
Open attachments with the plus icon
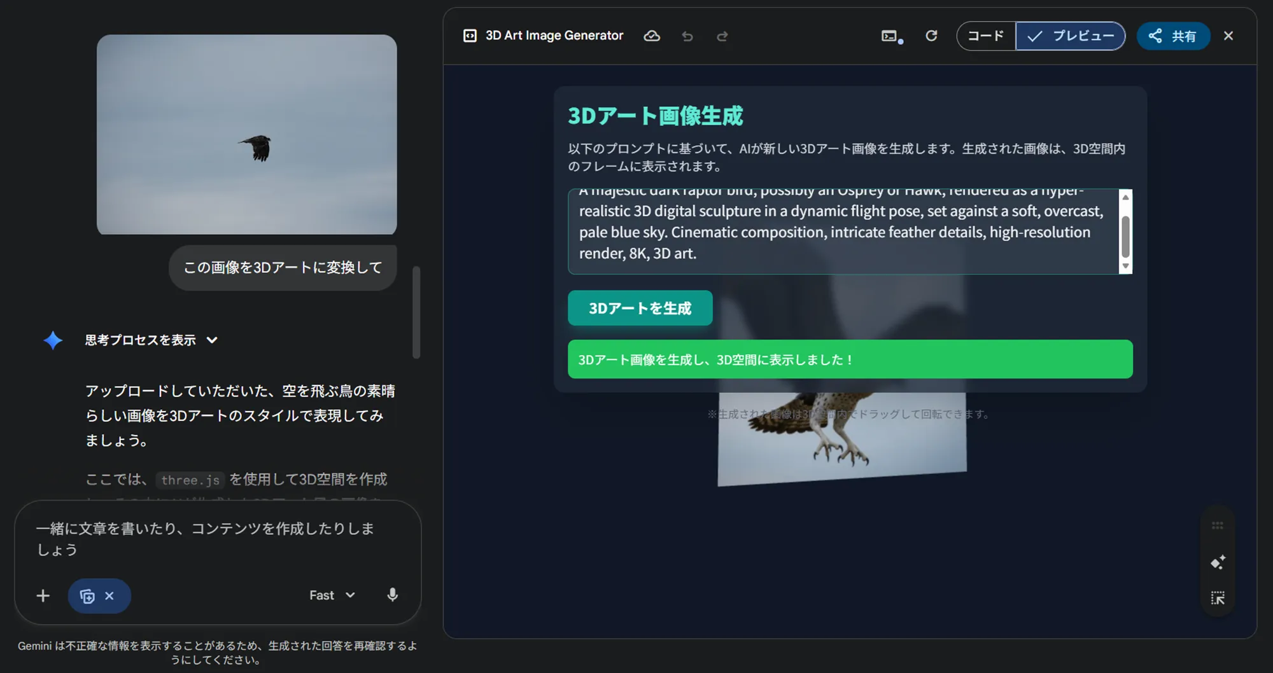[x=42, y=595]
